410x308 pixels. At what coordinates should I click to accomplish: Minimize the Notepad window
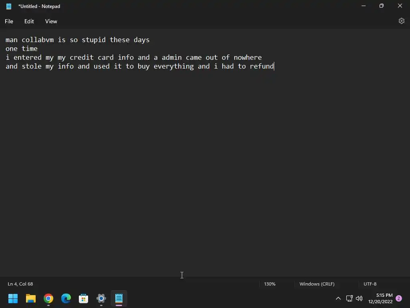pyautogui.click(x=364, y=6)
